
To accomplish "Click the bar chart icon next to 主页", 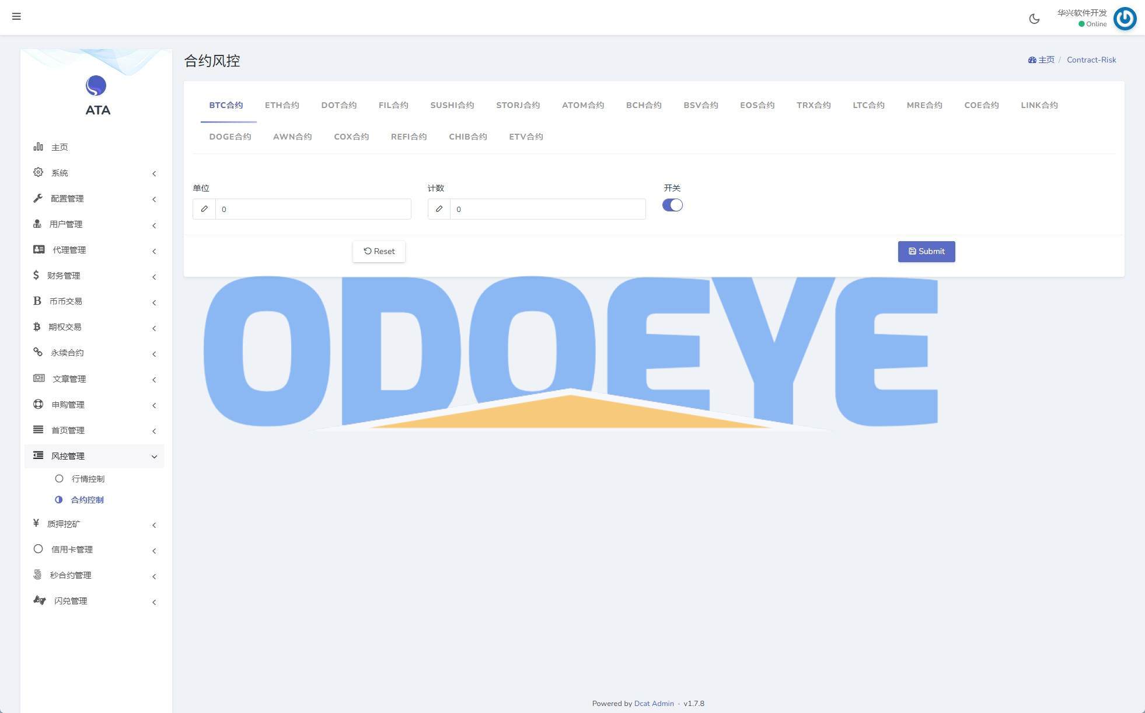I will point(38,147).
